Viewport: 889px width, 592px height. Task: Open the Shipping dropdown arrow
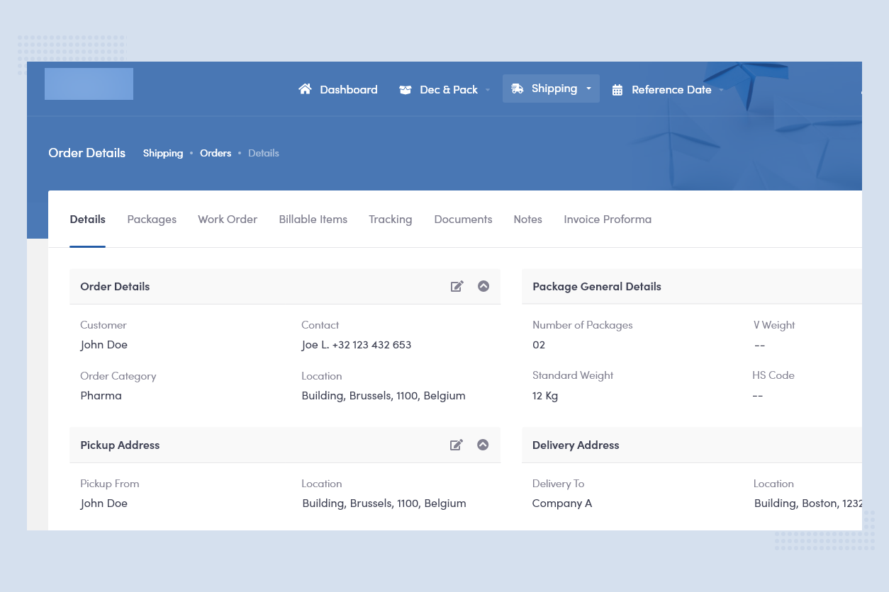(x=588, y=89)
